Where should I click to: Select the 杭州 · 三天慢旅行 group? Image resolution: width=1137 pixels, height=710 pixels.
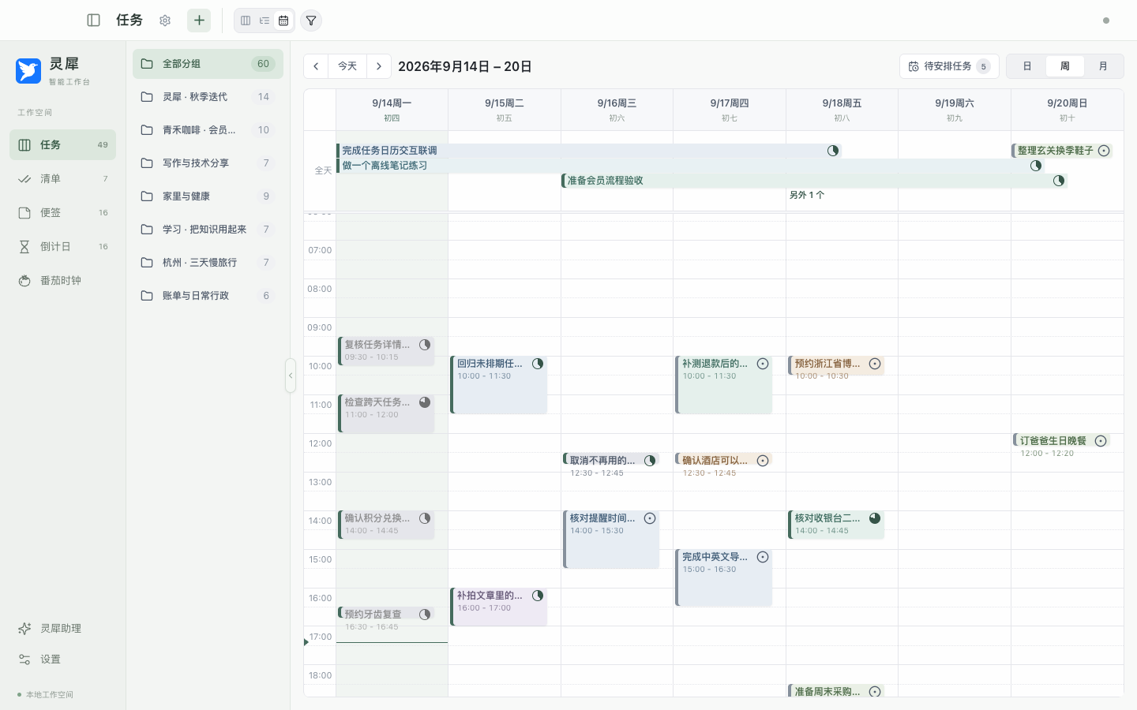(208, 263)
